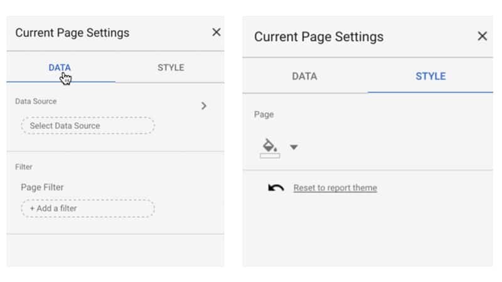Click the Data Source section label
The height and width of the screenshot is (282, 502).
tap(36, 102)
